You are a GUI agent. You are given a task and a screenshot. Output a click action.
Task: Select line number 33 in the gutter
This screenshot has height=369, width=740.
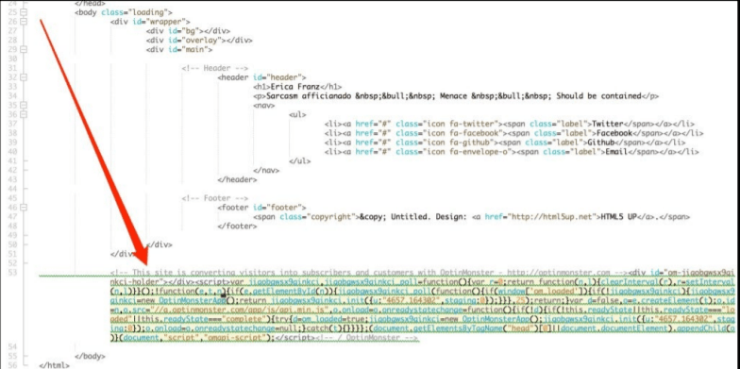click(x=13, y=87)
